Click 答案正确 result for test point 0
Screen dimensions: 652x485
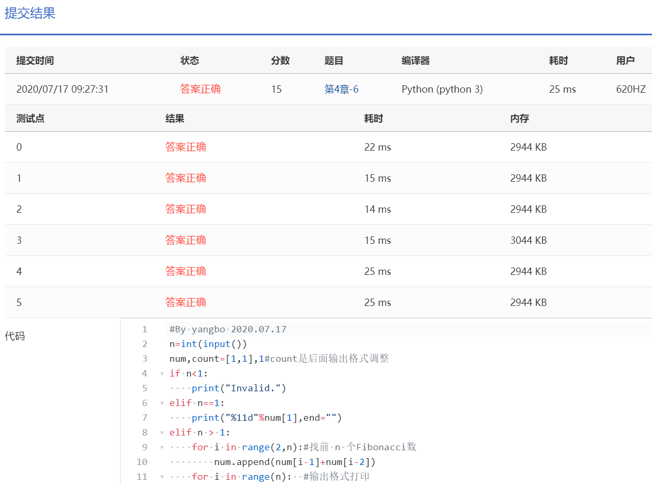point(186,147)
